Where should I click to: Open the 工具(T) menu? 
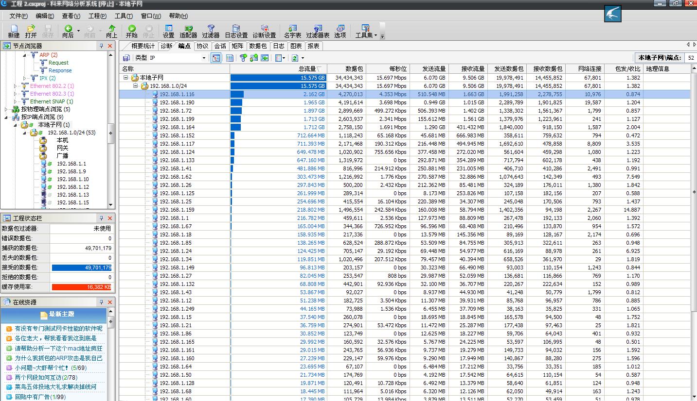[123, 16]
